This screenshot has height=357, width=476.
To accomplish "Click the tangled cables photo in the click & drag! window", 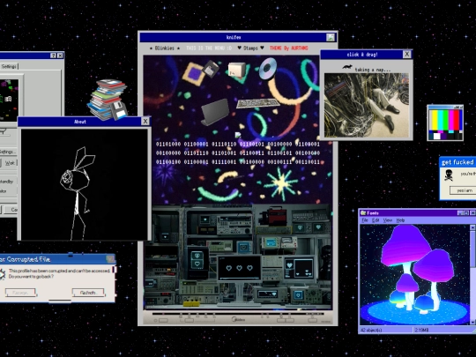I will tap(367, 106).
